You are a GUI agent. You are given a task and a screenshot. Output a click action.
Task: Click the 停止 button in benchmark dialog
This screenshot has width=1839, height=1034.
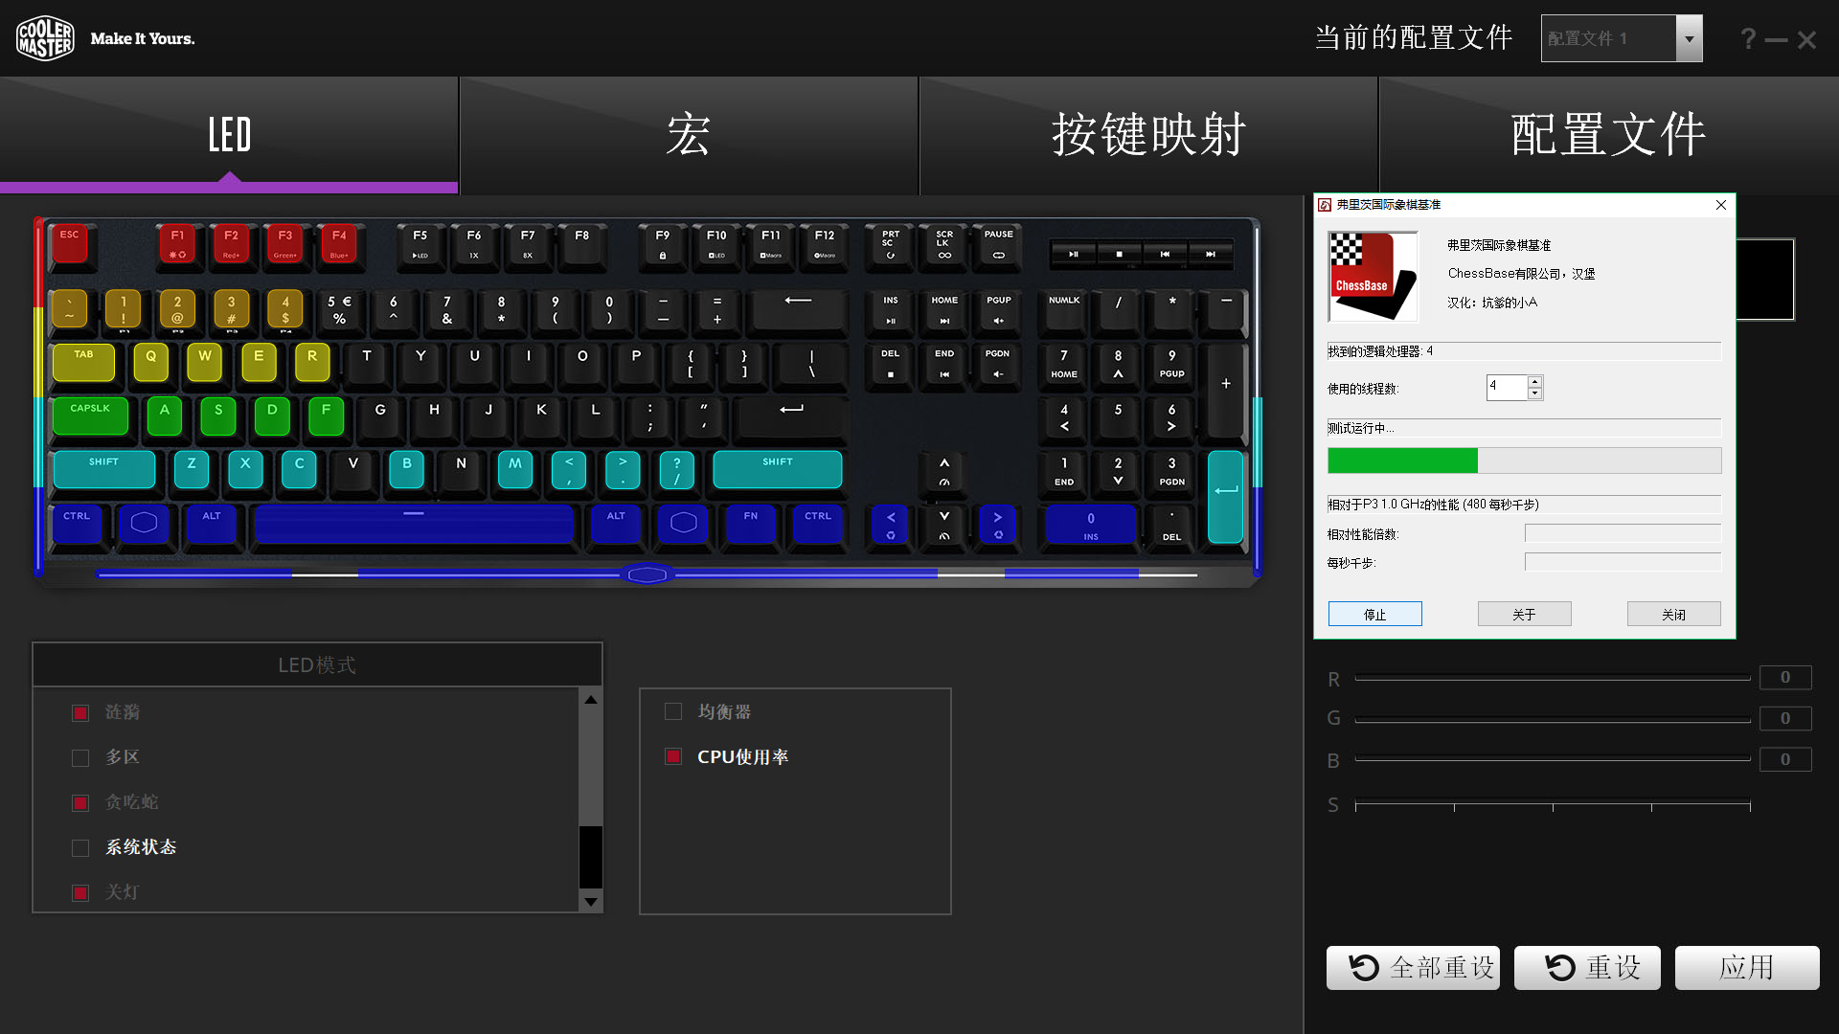tap(1374, 614)
